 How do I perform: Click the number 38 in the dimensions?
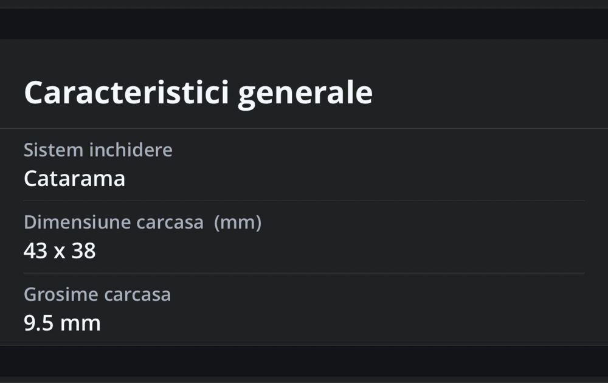[x=83, y=251]
